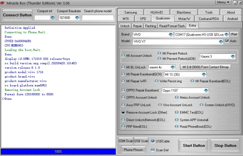Viewport: 243px width, 156px height.
Task: Open the Menu dropdown in title bar
Action: click(x=223, y=2)
